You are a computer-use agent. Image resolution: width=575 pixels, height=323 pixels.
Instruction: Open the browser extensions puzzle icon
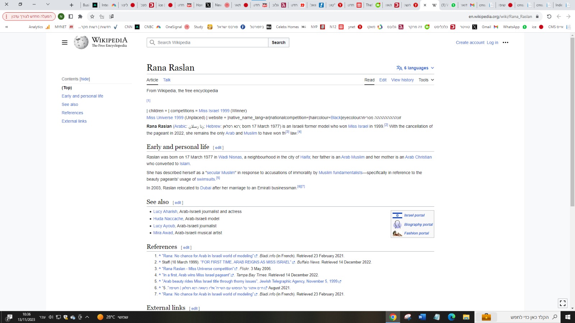pyautogui.click(x=80, y=17)
